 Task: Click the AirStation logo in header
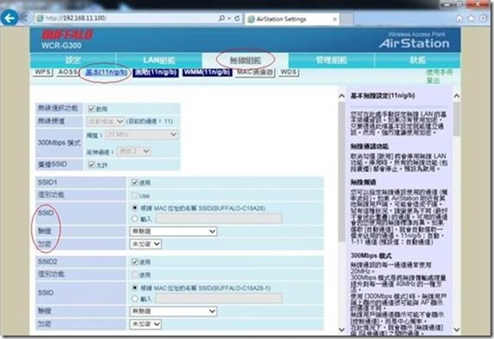click(x=414, y=43)
